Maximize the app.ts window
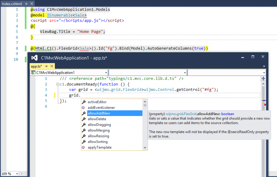This screenshot has width=277, height=177. [253, 57]
